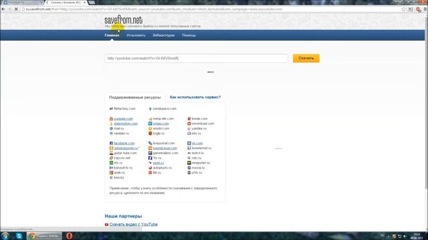Click the sendspace.com entry
This screenshot has height=240, width=428.
pyautogui.click(x=165, y=109)
